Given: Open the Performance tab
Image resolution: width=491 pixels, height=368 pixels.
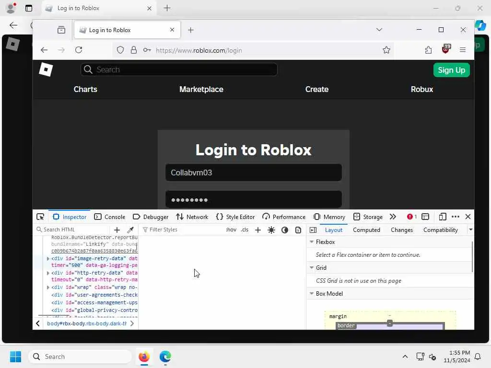Looking at the screenshot, I should click(284, 217).
